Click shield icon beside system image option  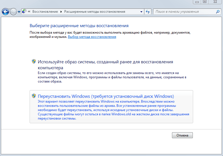click(34, 61)
